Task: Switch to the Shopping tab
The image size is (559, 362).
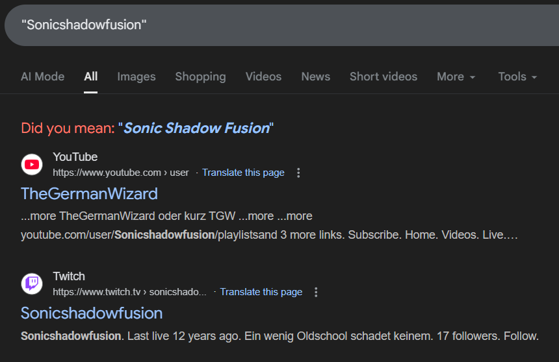Action: [200, 77]
